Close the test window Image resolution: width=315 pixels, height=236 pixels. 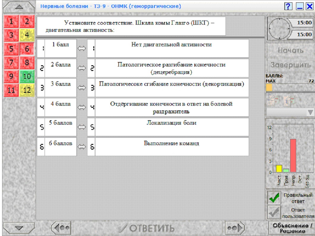pos(310,7)
